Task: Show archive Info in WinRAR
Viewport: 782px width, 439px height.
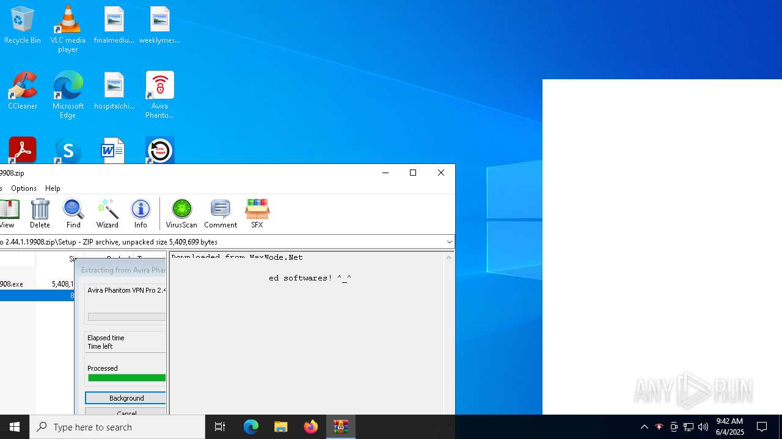Action: pos(141,213)
